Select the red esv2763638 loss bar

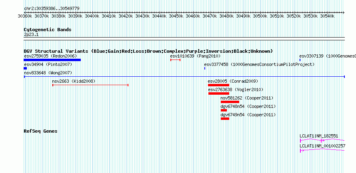pos(219,93)
